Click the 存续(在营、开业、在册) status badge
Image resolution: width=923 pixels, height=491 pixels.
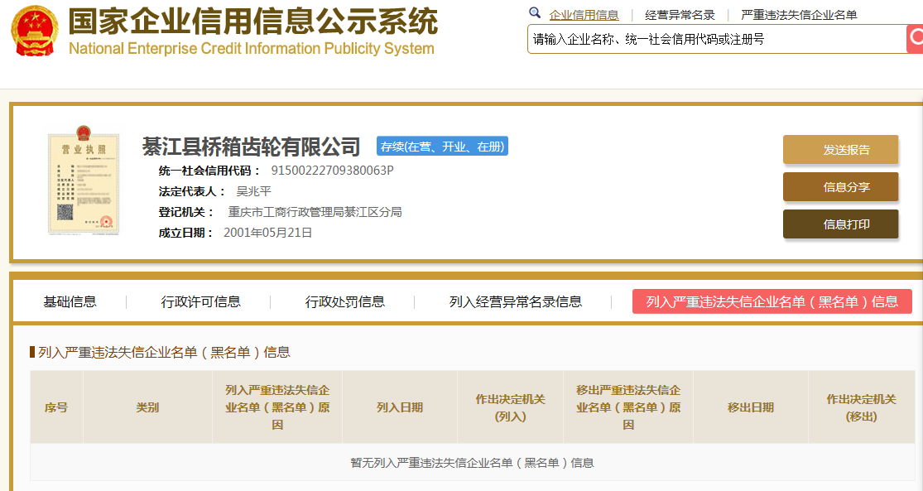pos(442,146)
